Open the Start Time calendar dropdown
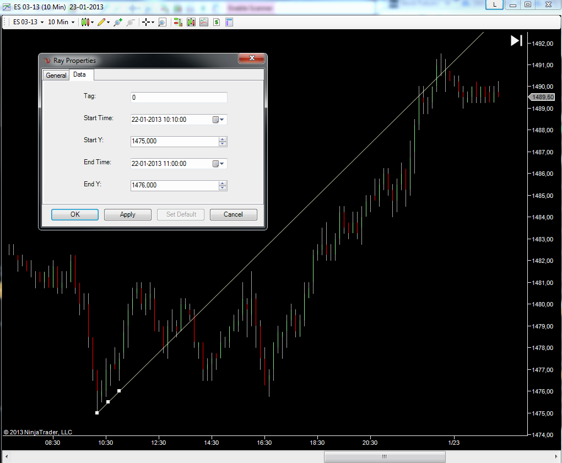The image size is (562, 463). pos(219,120)
